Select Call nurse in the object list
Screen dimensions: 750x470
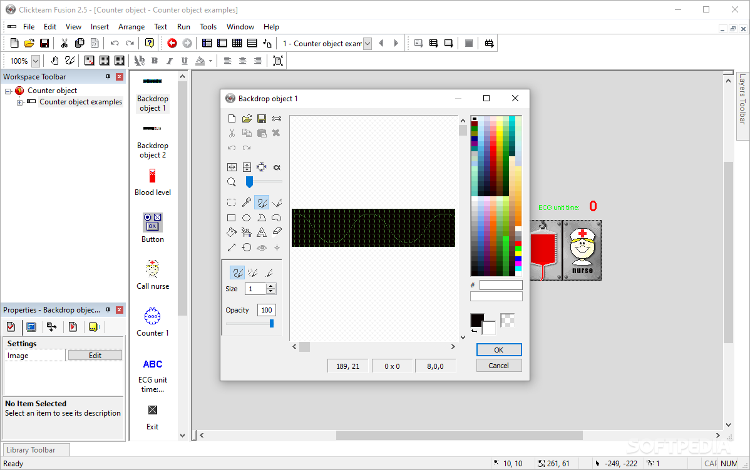pos(153,274)
